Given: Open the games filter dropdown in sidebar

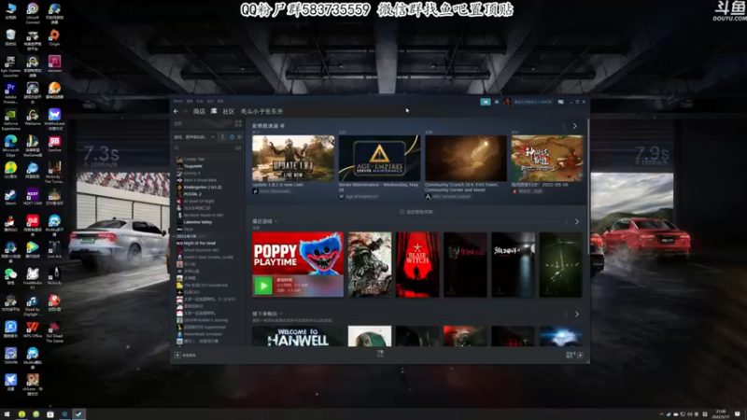Looking at the screenshot, I should pos(194,136).
